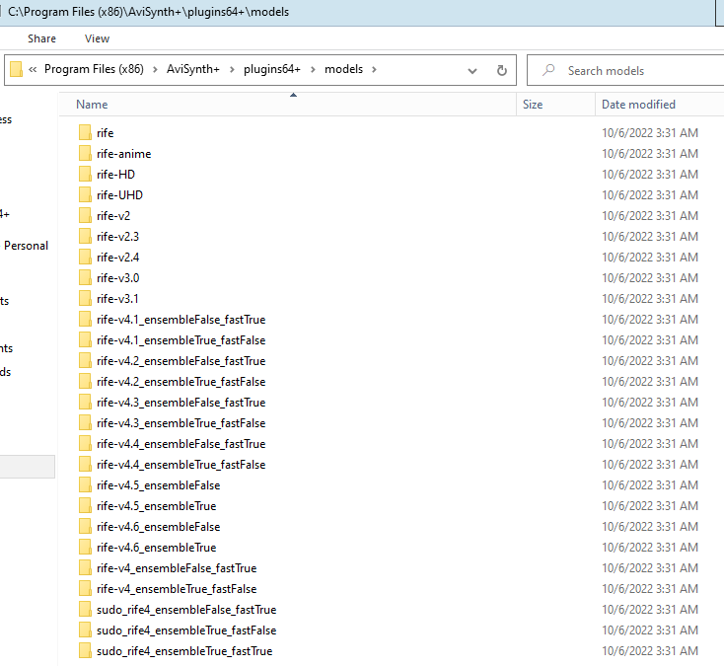The width and height of the screenshot is (724, 667).
Task: Click the rife-v2.3 folder icon
Action: pos(85,237)
